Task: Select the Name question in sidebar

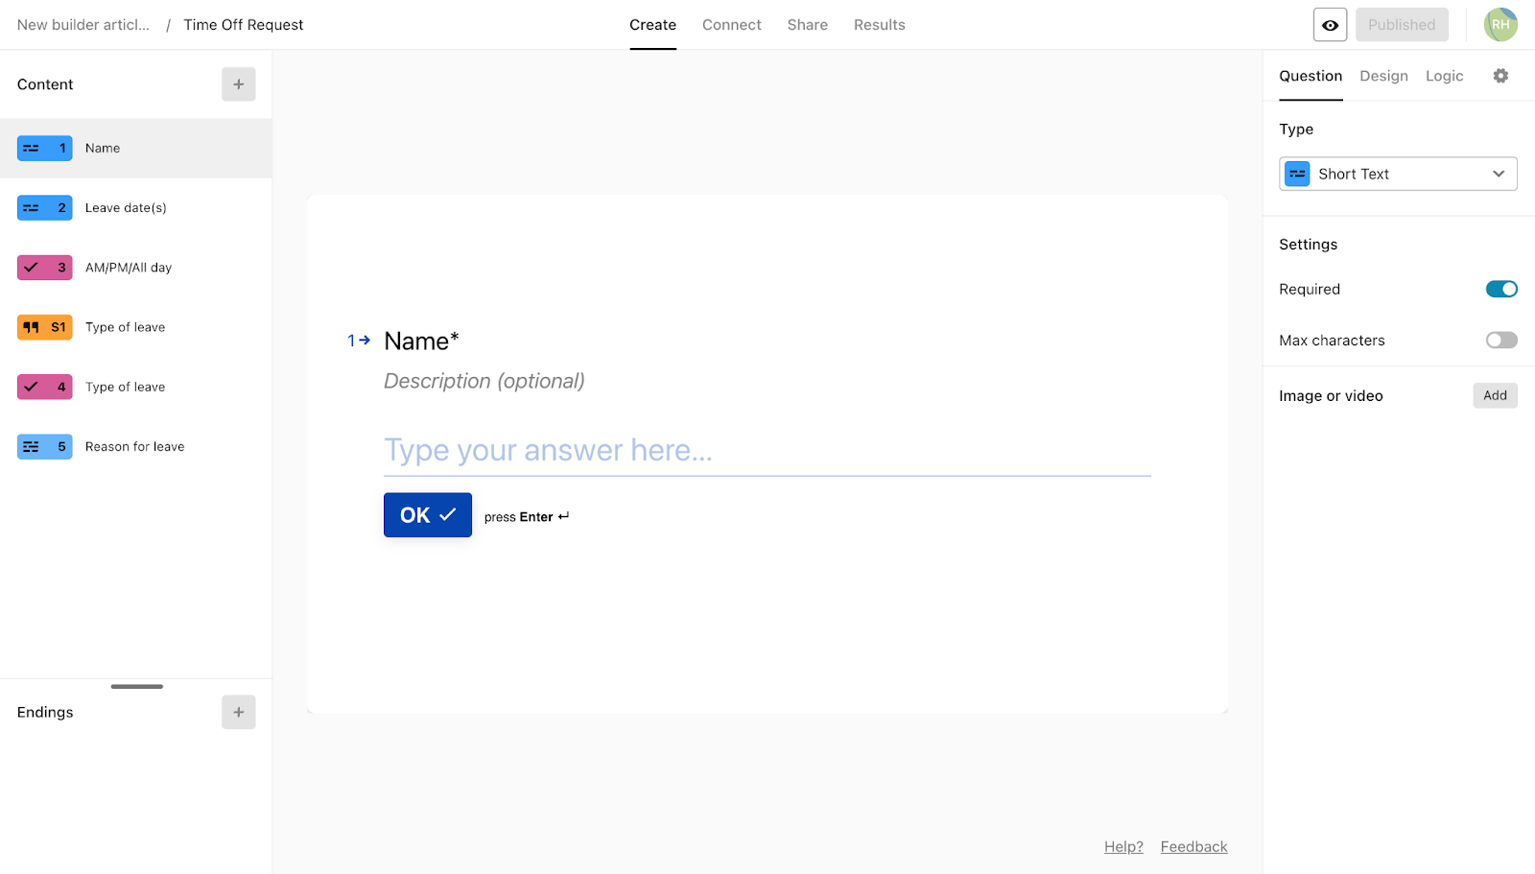Action: point(135,148)
